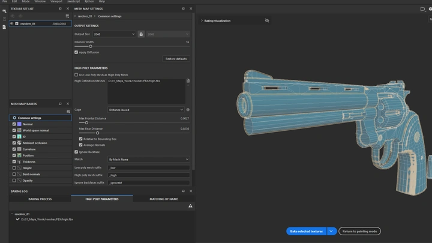This screenshot has width=432, height=243.
Task: Open the top sidebar tool icon
Action: (x=4, y=11)
